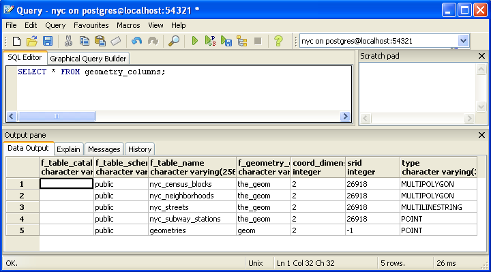Click the f_table_name column header

tap(192, 168)
